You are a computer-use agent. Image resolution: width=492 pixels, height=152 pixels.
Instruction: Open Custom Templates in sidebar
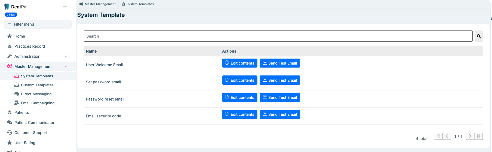tap(37, 85)
